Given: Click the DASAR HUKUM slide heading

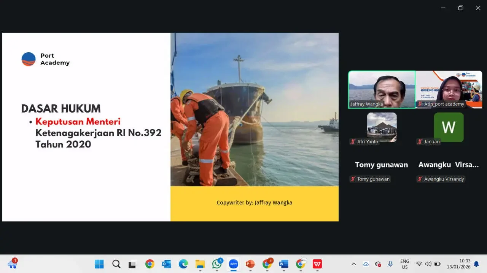Looking at the screenshot, I should pos(61,109).
